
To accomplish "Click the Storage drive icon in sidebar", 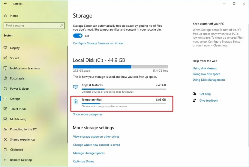I will point(5,99).
